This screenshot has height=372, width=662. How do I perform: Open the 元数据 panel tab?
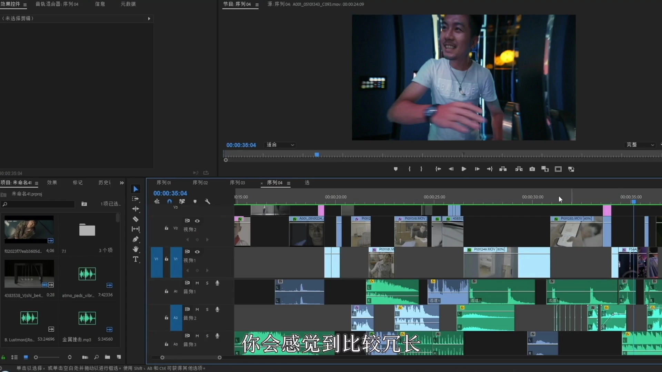tap(128, 4)
